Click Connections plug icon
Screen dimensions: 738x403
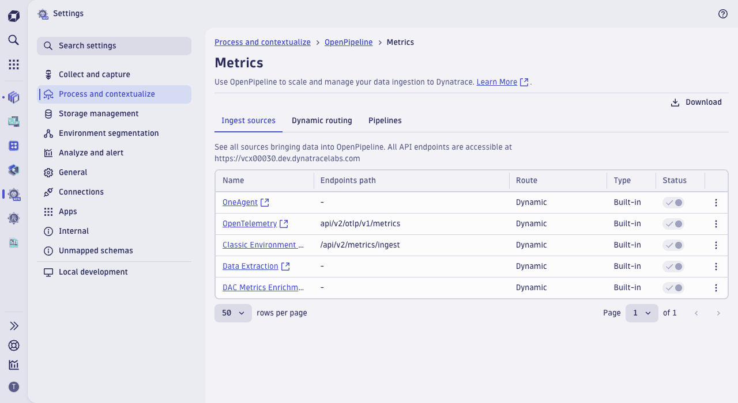click(48, 192)
